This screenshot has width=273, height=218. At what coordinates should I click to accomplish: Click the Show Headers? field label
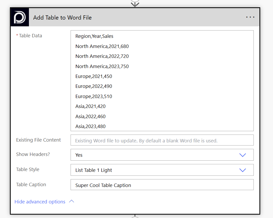point(33,154)
